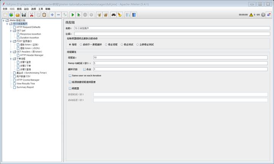Viewport: 274px width, 164px height.
Task: Click Start no pauses icon
Action: pos(79,15)
